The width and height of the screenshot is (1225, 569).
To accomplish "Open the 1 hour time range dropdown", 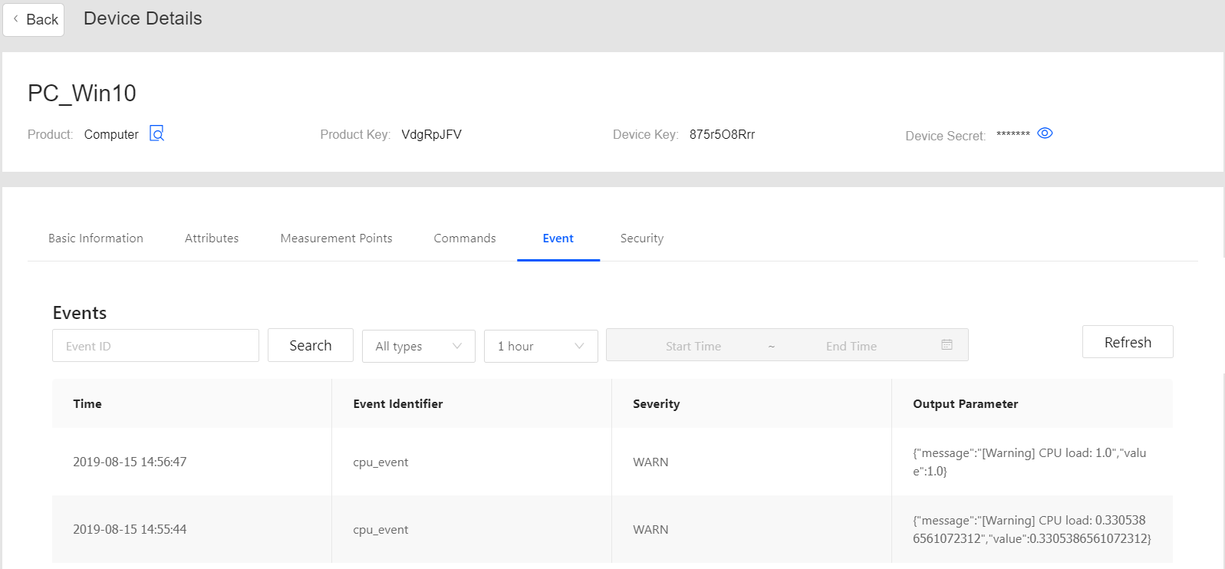I will [x=541, y=346].
